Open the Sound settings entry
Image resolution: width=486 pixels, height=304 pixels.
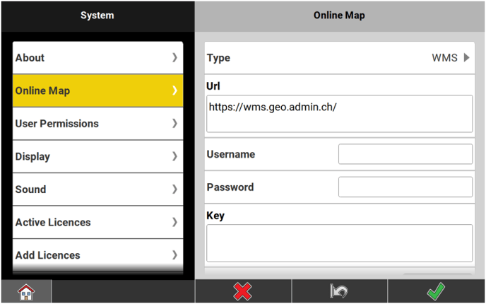(97, 189)
